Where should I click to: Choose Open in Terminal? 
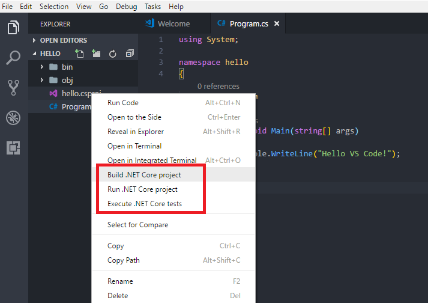[174, 146]
